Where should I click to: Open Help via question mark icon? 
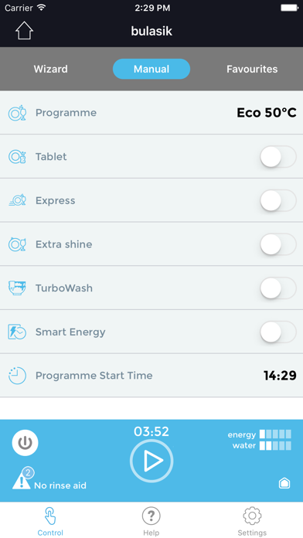pos(151,516)
